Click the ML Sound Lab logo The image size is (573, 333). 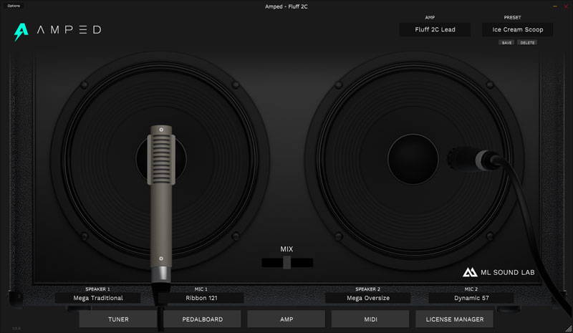pos(499,272)
